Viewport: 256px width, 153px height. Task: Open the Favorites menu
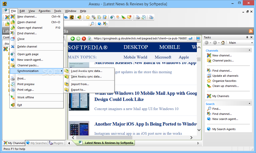tap(45, 11)
